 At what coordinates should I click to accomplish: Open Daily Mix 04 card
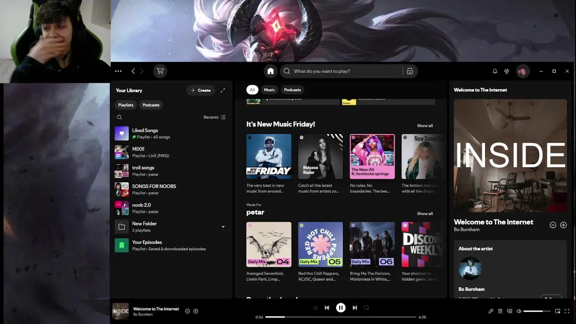269,252
